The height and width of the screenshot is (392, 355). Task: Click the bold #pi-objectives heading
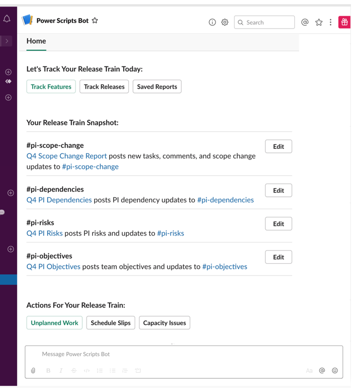(x=49, y=256)
